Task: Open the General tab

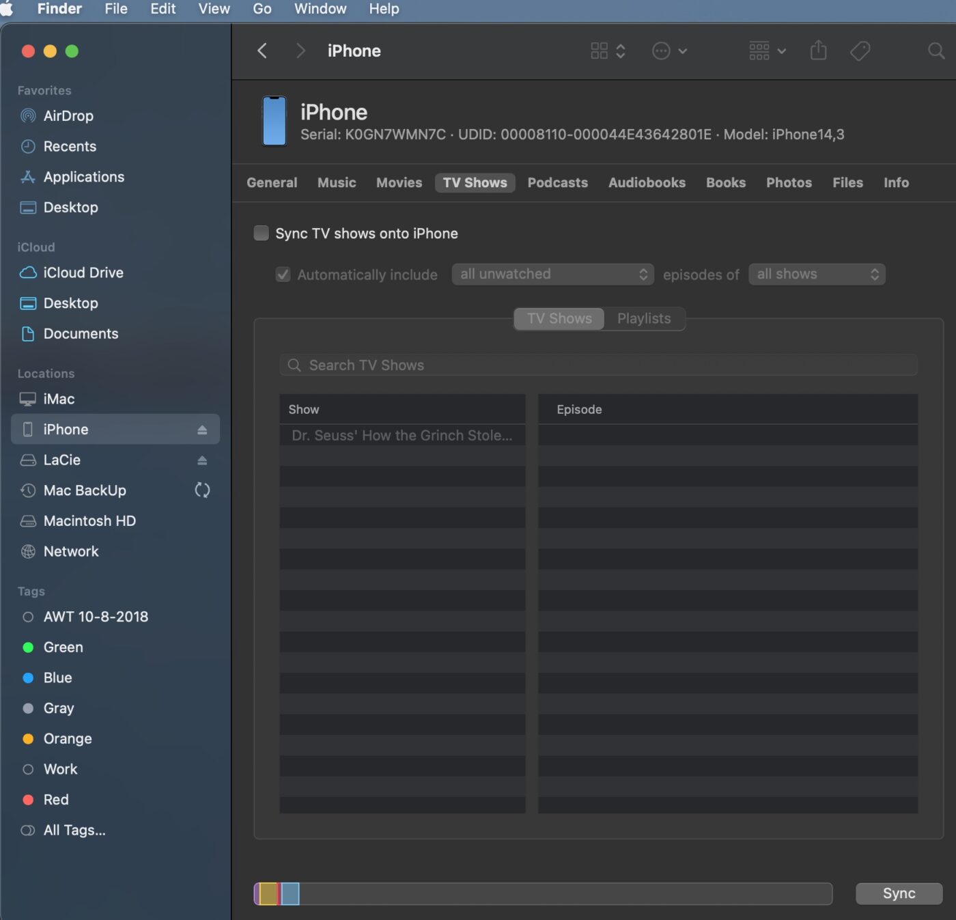Action: 272,182
